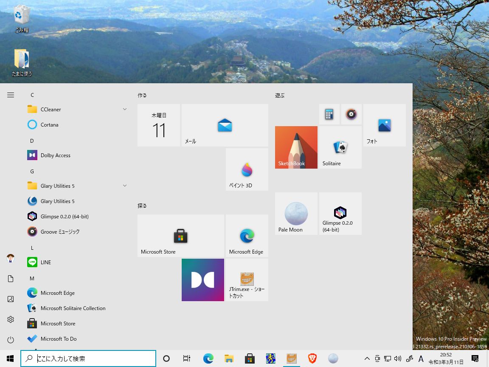Viewport: 489px width, 367px height.
Task: Expand the Glary Utilities 5 folder chevron
Action: point(125,186)
